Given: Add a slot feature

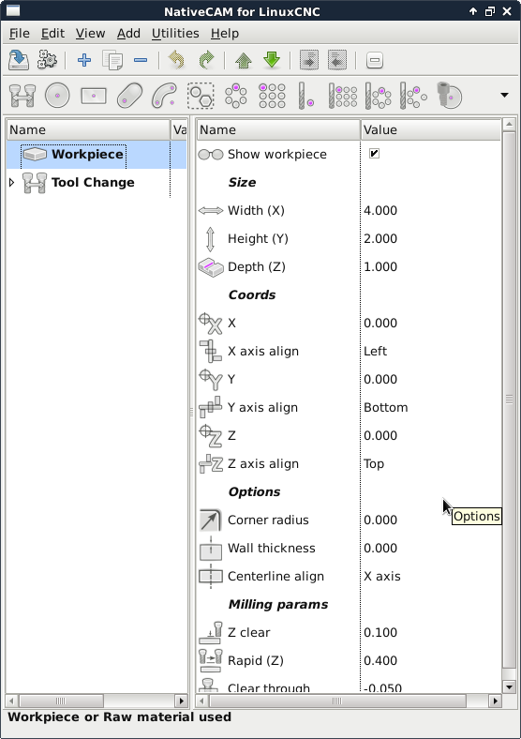Looking at the screenshot, I should click(129, 96).
